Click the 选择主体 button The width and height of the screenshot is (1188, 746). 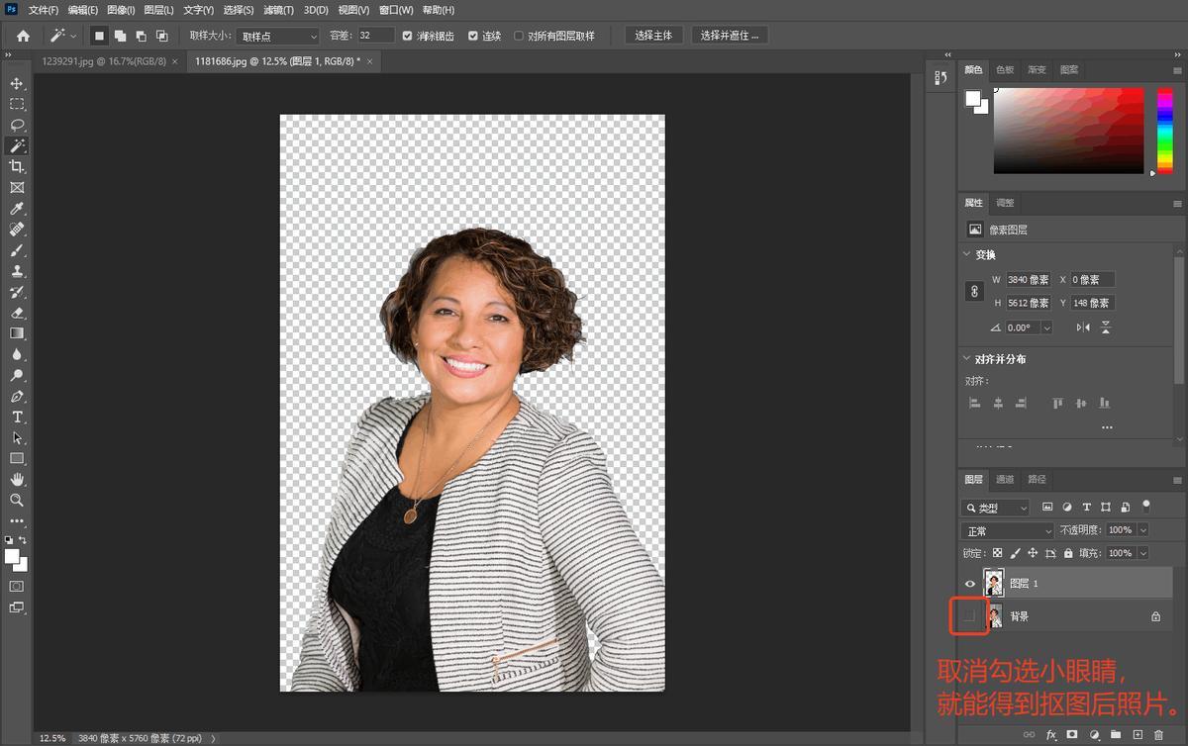pyautogui.click(x=653, y=36)
